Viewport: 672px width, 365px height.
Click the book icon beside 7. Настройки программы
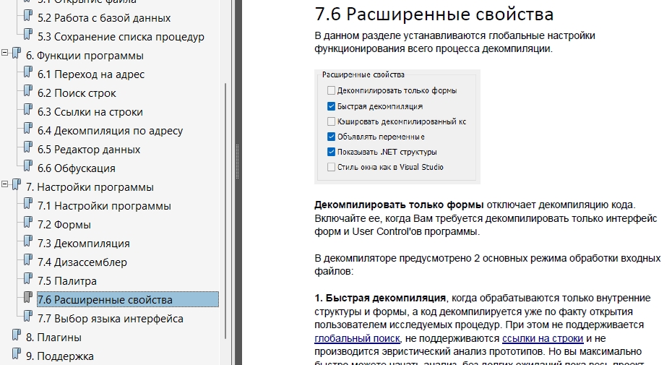coord(17,185)
